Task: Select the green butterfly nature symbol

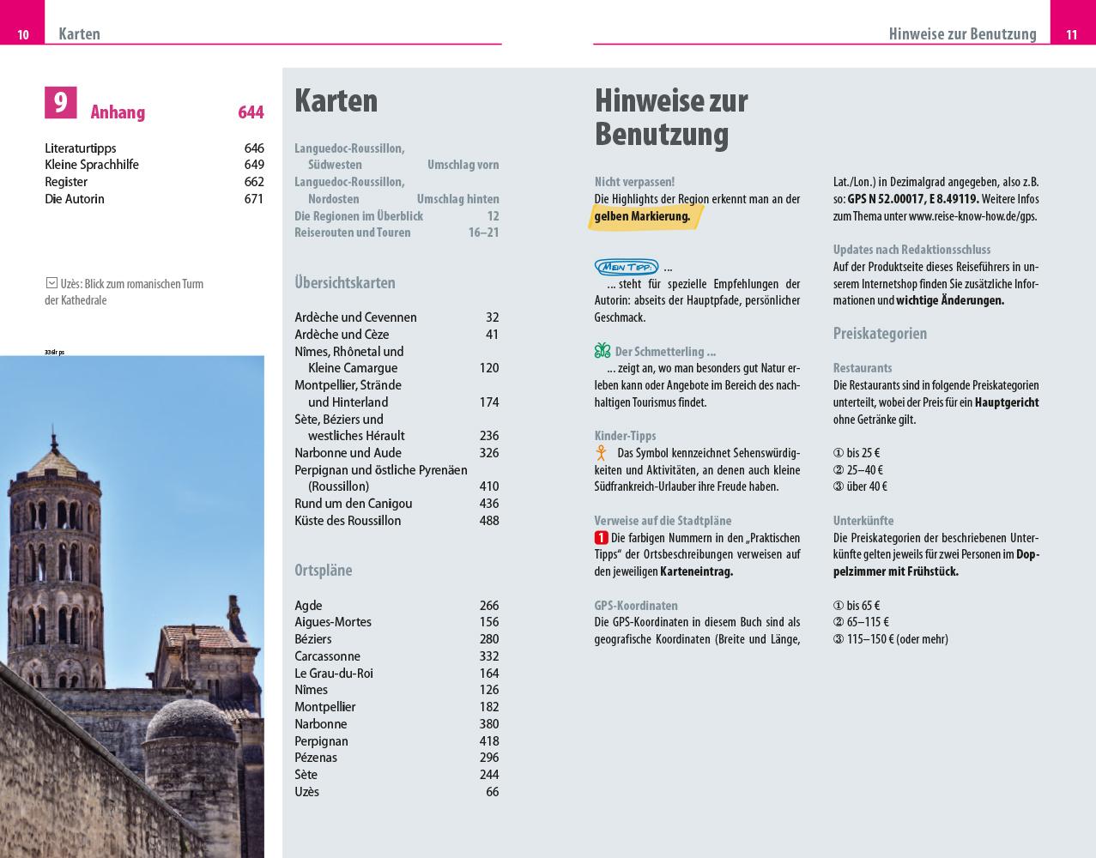Action: 601,350
